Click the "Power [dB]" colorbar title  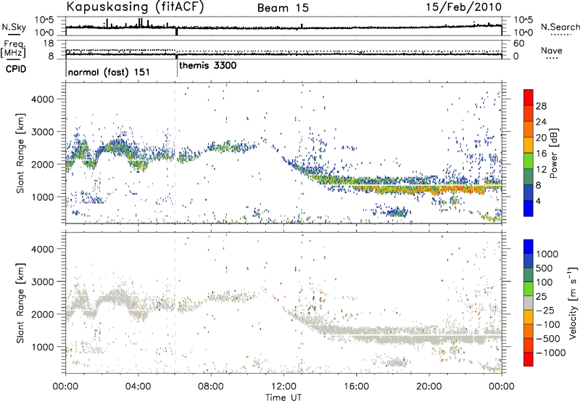click(554, 153)
